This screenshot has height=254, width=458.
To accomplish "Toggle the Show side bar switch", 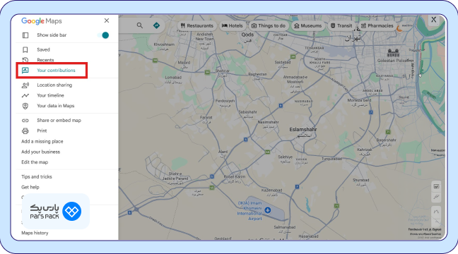I will pos(103,35).
